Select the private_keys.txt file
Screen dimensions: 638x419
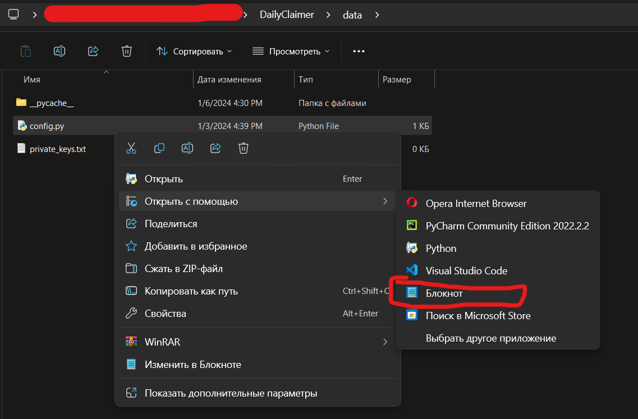57,149
